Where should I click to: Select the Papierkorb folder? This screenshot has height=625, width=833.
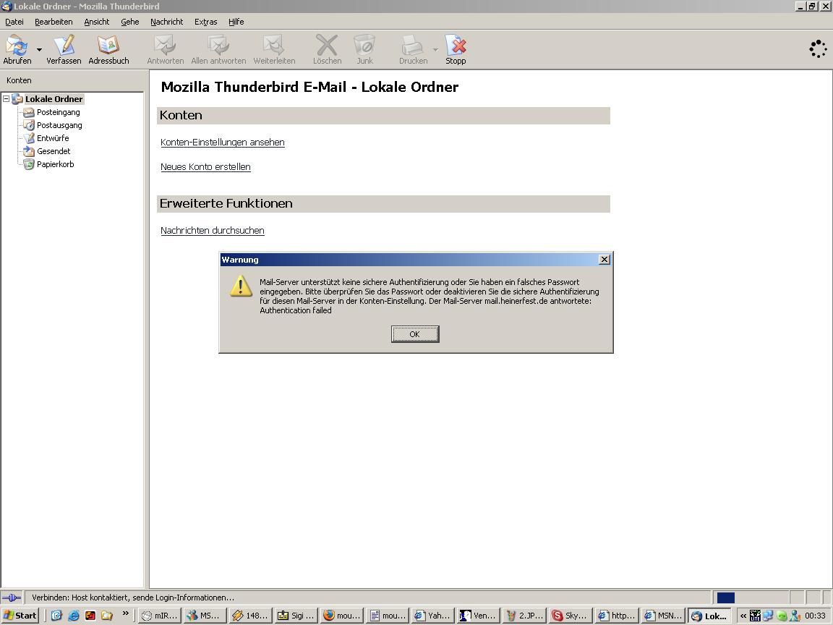[x=55, y=164]
